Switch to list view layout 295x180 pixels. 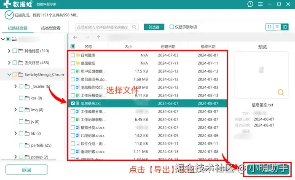[x=277, y=27]
